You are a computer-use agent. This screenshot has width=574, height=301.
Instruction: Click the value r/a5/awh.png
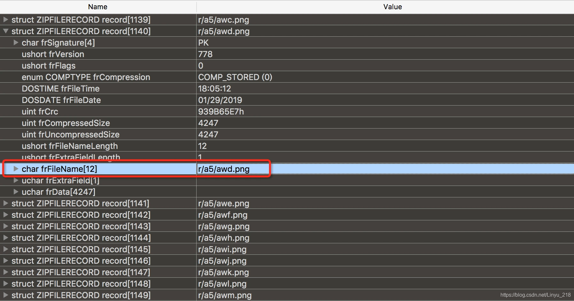tap(224, 238)
